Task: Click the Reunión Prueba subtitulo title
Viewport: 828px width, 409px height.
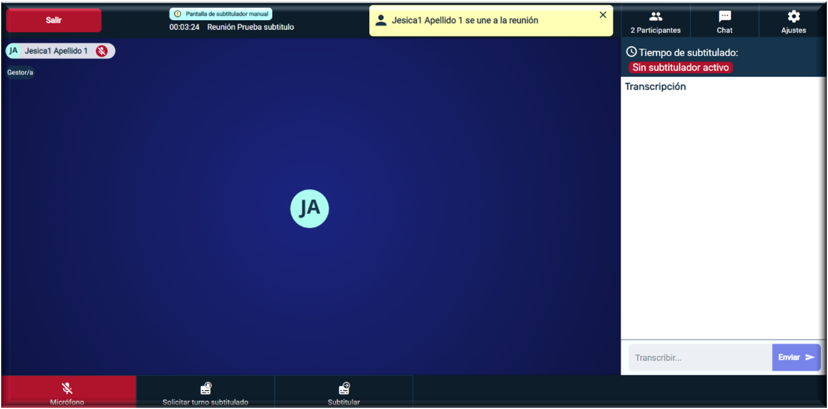Action: point(251,27)
